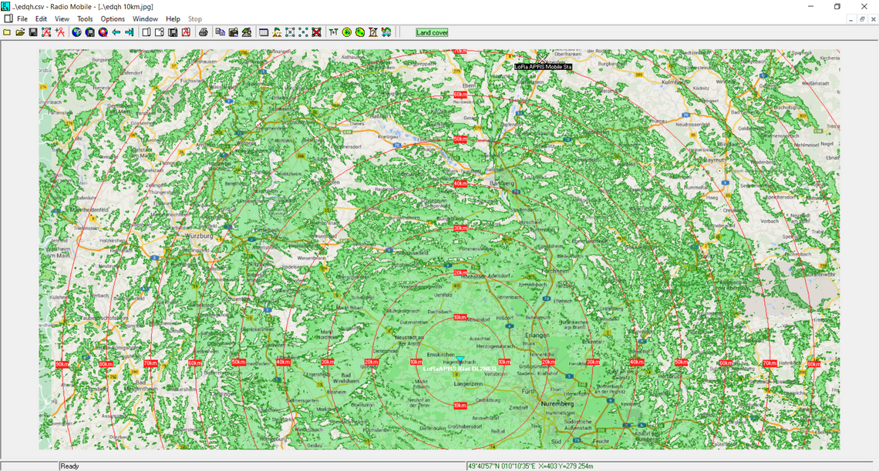This screenshot has width=879, height=471.
Task: Click the greyed Stop menu item
Action: (x=194, y=18)
